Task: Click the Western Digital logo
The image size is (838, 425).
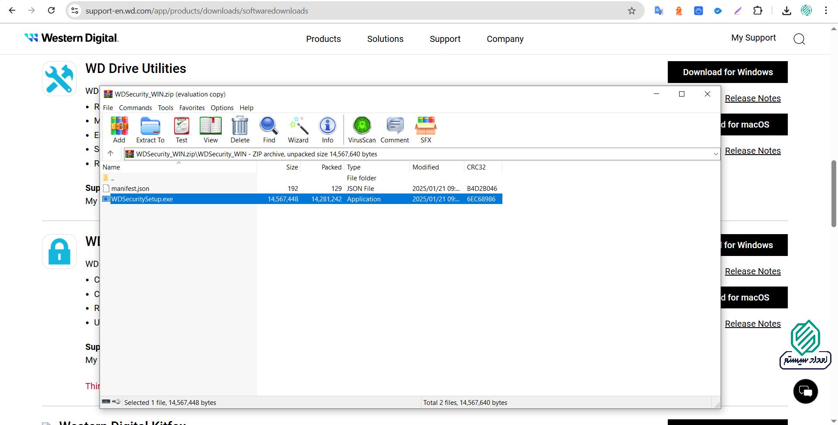Action: click(72, 38)
